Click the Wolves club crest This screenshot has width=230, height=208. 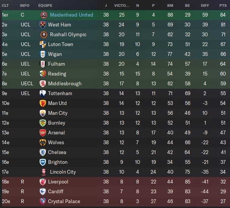[x=42, y=142]
